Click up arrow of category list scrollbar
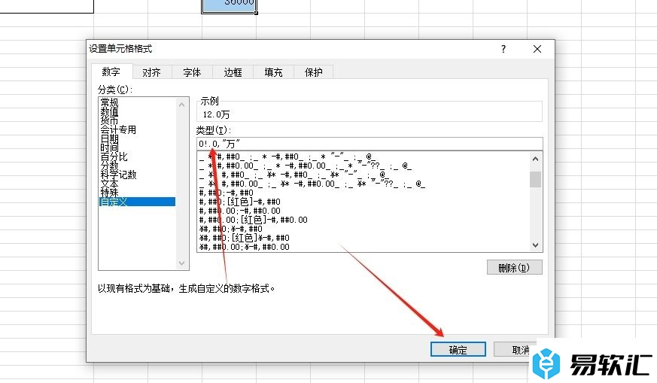657x383 pixels. coord(181,105)
